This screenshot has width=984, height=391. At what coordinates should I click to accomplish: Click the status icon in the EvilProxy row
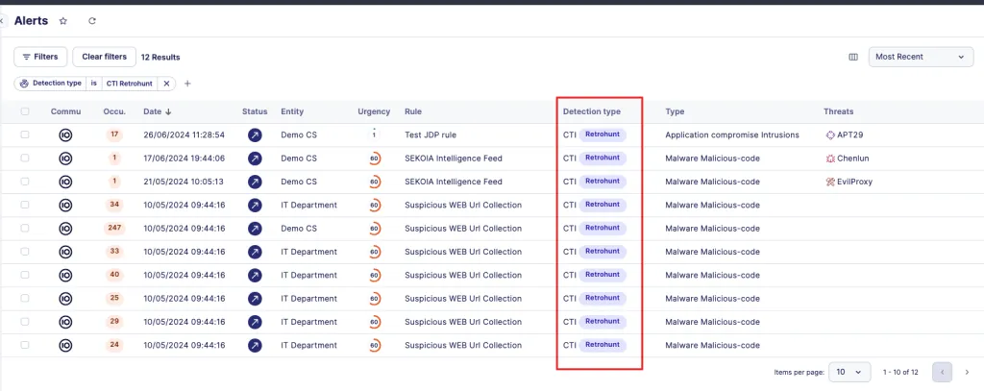point(255,182)
